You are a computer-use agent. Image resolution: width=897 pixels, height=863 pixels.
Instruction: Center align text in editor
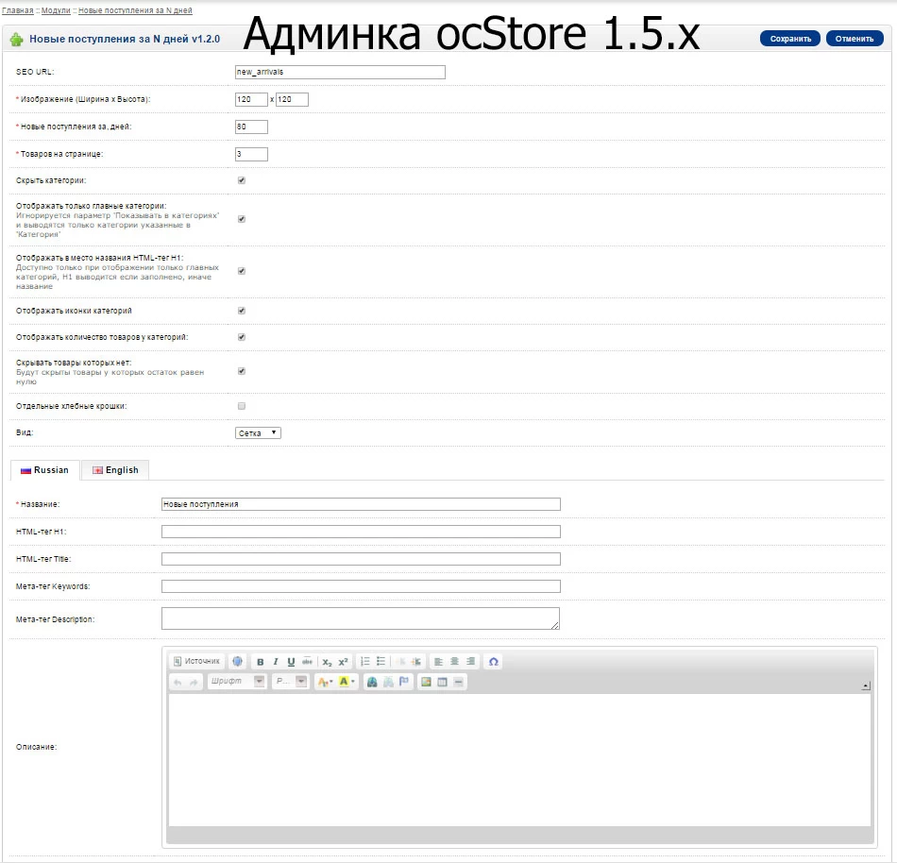(x=454, y=662)
